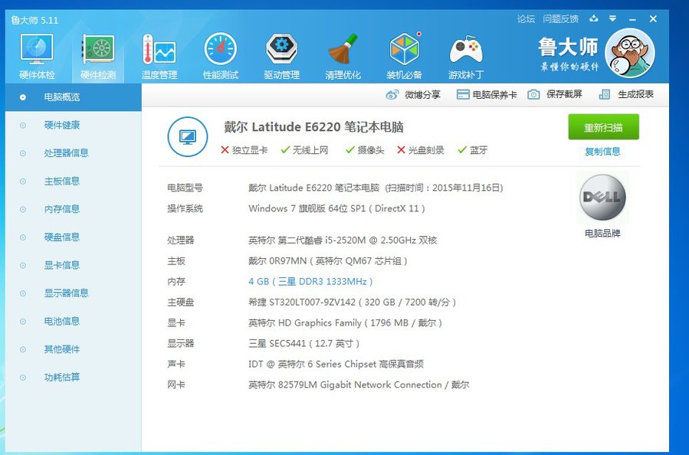Click the 4 GB memory link
The image size is (689, 455).
pyautogui.click(x=310, y=282)
